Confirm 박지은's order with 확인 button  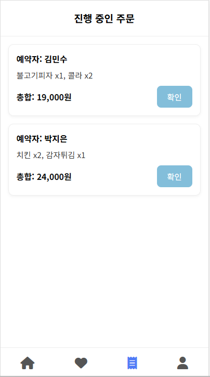[x=175, y=176]
